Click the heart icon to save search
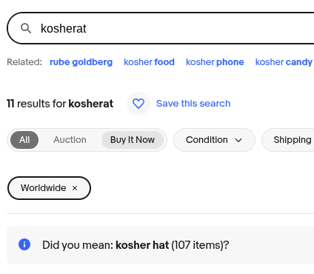This screenshot has width=314, height=274. (138, 104)
